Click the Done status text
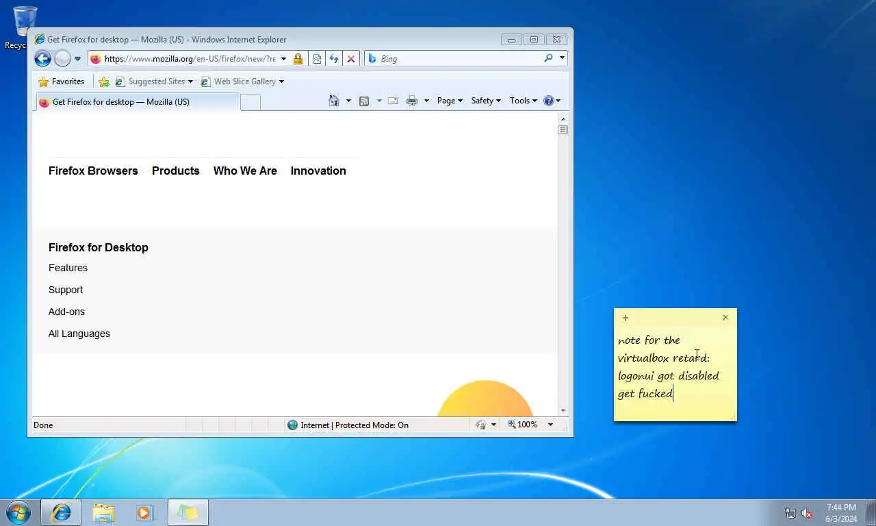The width and height of the screenshot is (876, 526). coord(43,425)
